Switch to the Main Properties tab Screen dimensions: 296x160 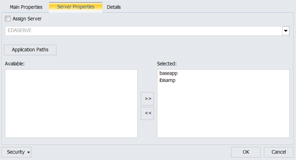(26, 7)
